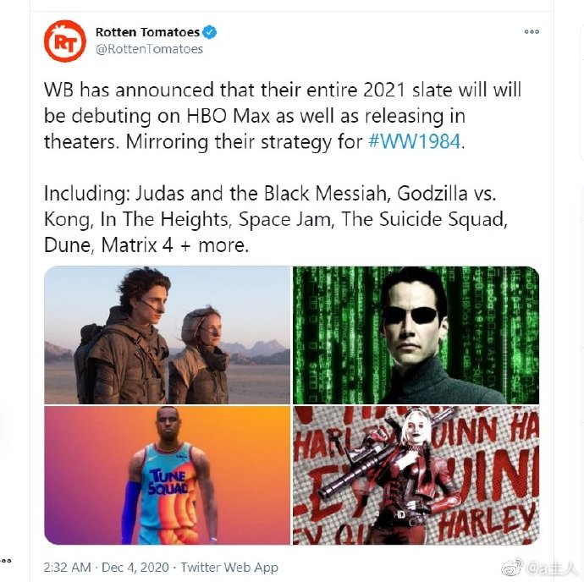Click the Dec 4, 2020 date
The height and width of the screenshot is (582, 584).
tap(135, 568)
